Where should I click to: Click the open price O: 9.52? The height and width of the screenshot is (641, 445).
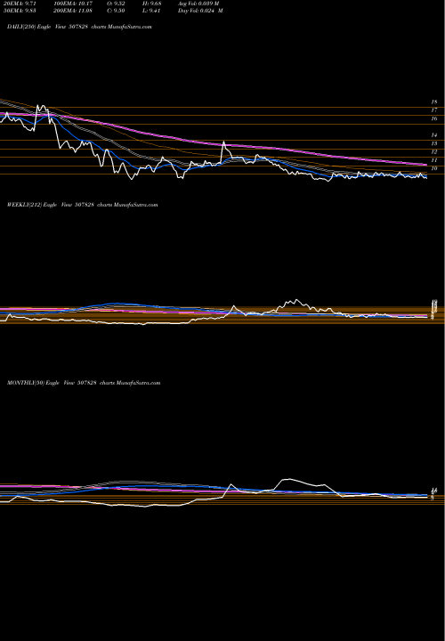117,3
